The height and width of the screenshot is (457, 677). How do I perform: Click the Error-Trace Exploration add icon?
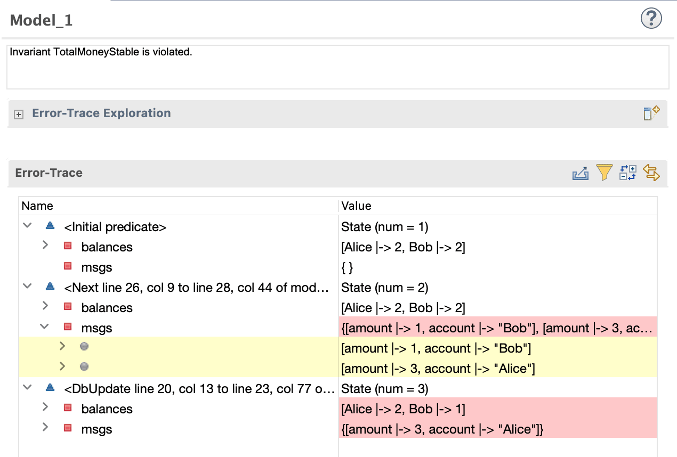[x=651, y=113]
